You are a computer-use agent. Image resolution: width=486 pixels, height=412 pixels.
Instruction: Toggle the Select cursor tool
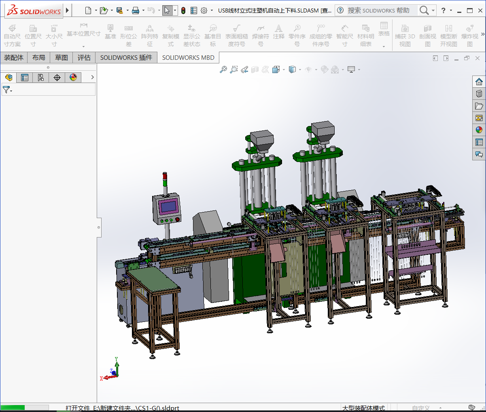point(167,11)
